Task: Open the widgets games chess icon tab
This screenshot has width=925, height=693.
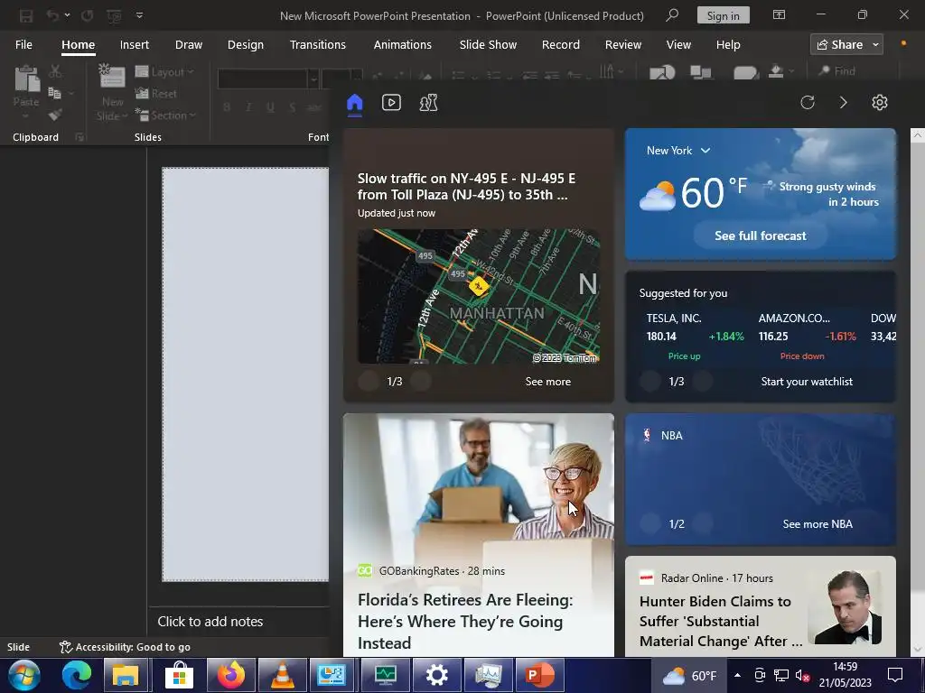Action: 428,103
